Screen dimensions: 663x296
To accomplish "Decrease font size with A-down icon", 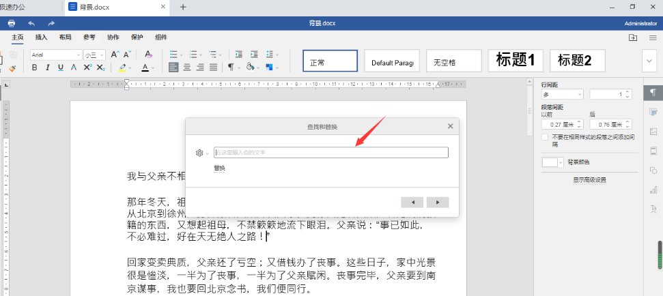I will [127, 55].
